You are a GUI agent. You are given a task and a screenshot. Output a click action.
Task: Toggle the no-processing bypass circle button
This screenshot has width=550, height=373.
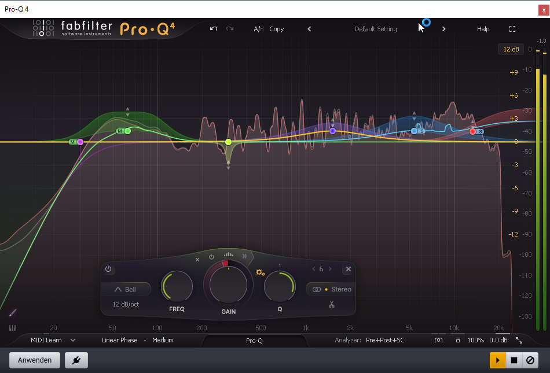click(530, 360)
